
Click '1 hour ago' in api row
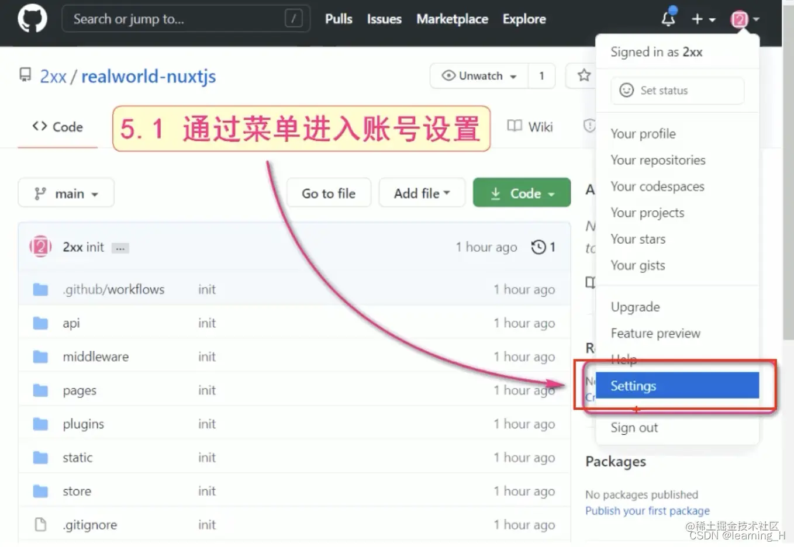pos(524,323)
